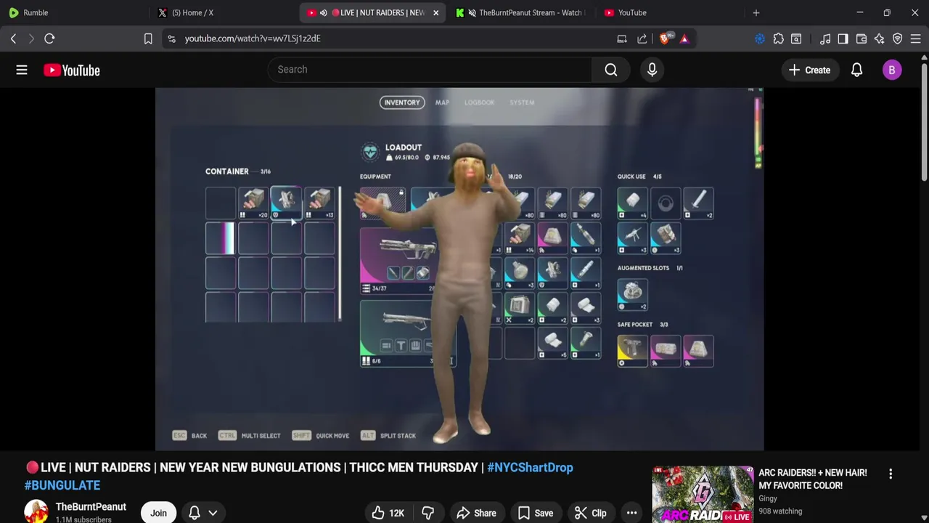Open the browser main menu
Screen dimensions: 929x523
point(916,38)
